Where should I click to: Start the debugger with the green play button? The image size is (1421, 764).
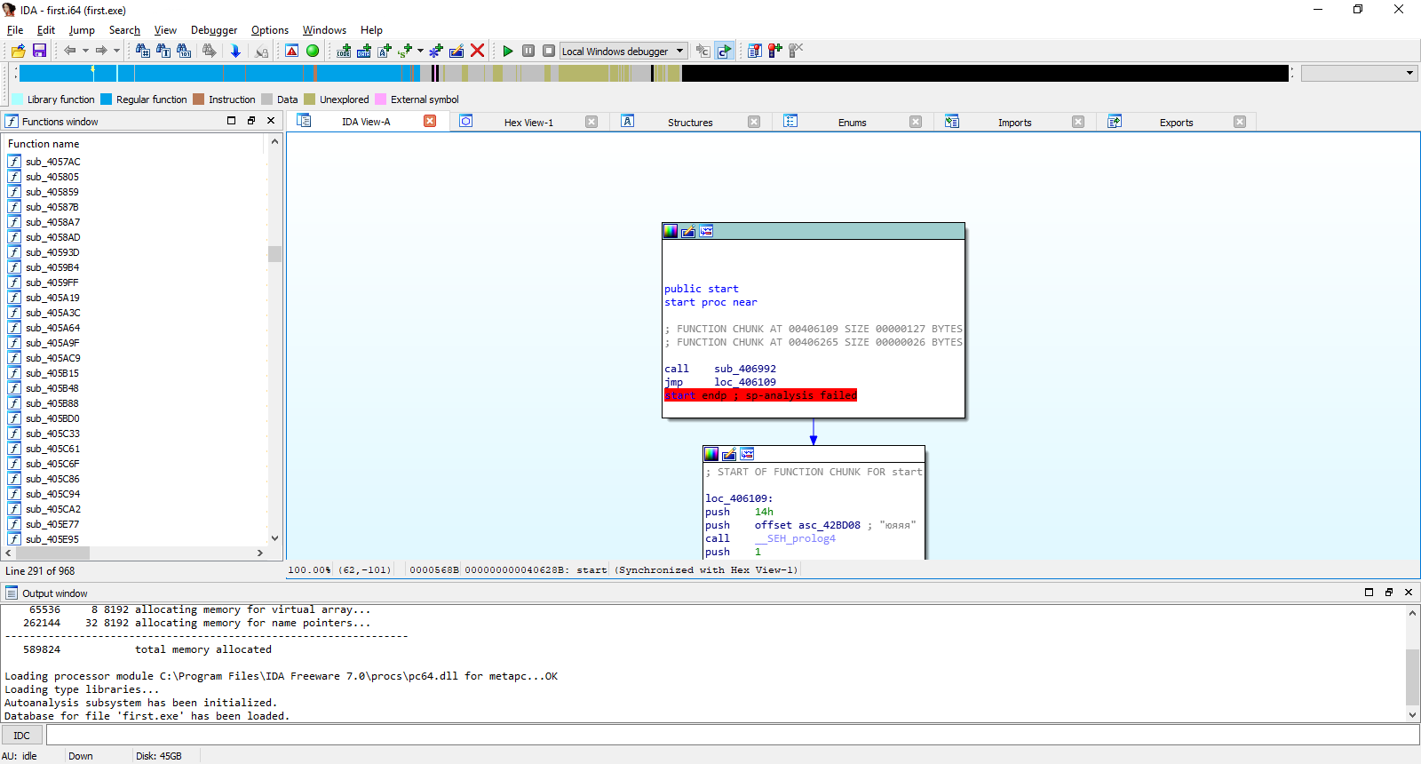pos(507,51)
